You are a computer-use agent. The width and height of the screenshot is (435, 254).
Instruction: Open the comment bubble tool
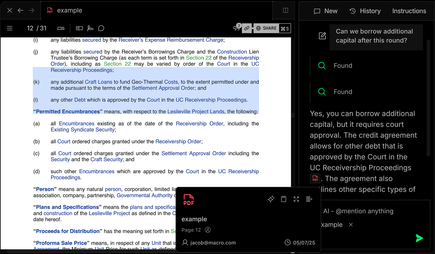coord(101,28)
